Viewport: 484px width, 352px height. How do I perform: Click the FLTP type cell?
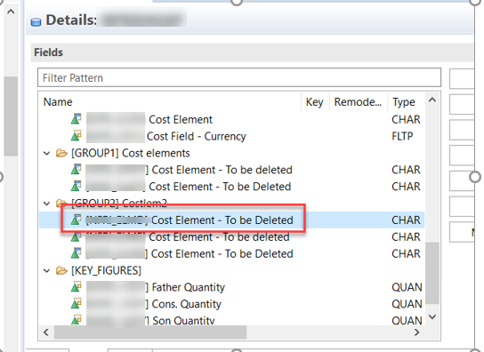(402, 136)
